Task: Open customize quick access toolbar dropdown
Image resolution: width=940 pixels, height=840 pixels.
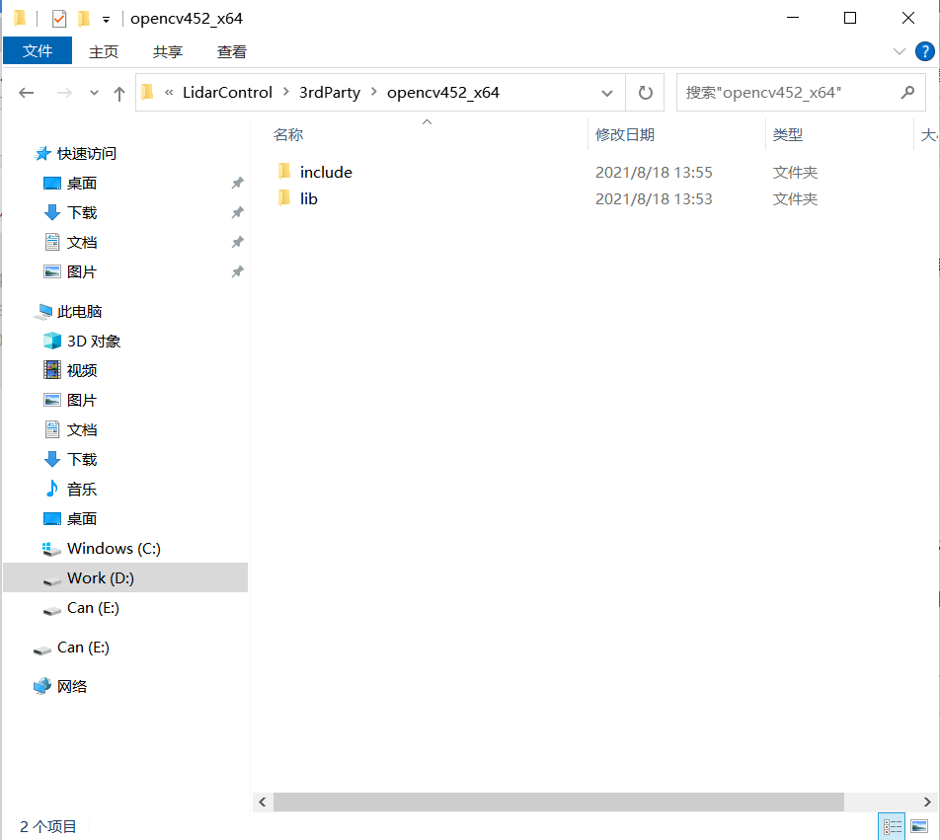Action: [106, 19]
